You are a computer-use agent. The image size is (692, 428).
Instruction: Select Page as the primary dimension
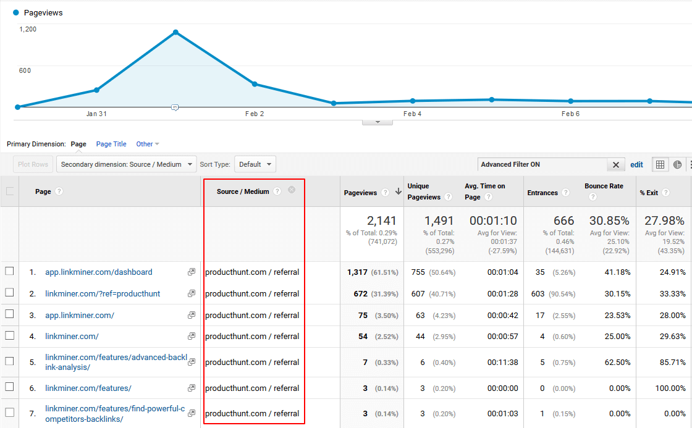[78, 144]
